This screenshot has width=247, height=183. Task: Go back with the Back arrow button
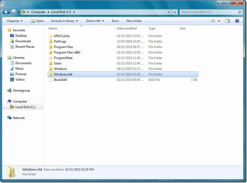[6, 12]
